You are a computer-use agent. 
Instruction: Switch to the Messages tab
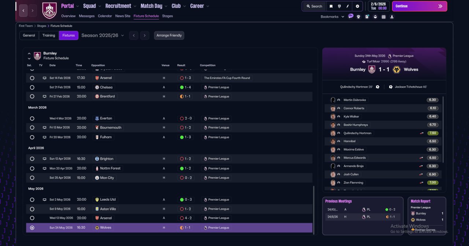[87, 16]
